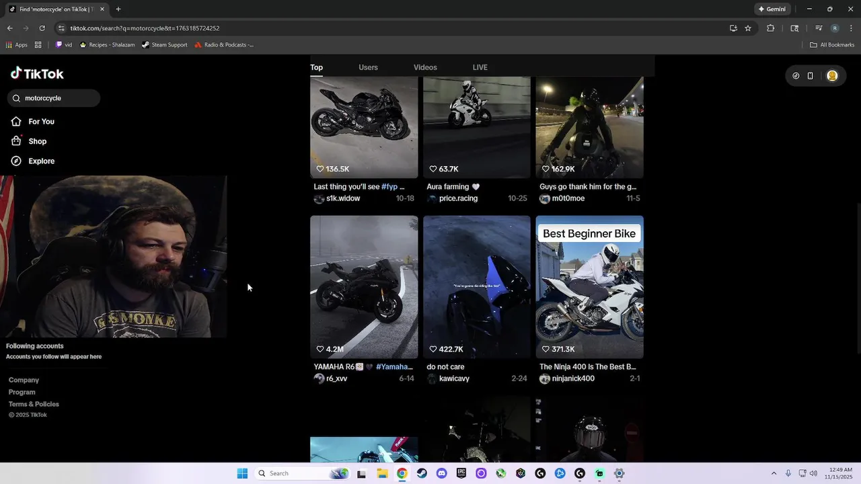Viewport: 861px width, 484px height.
Task: Bookmark this page with the star icon
Action: 748,28
